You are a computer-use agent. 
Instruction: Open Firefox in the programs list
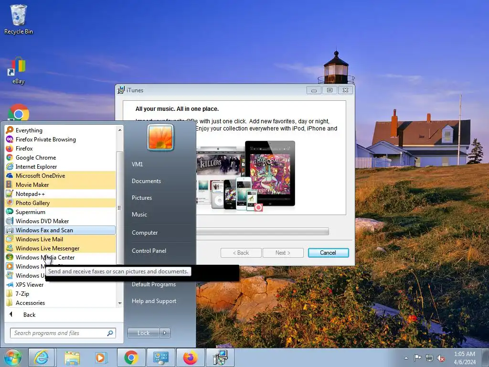pos(60,148)
